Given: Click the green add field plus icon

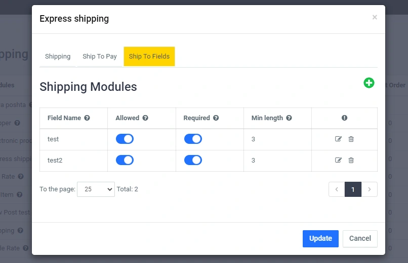Looking at the screenshot, I should [x=369, y=83].
